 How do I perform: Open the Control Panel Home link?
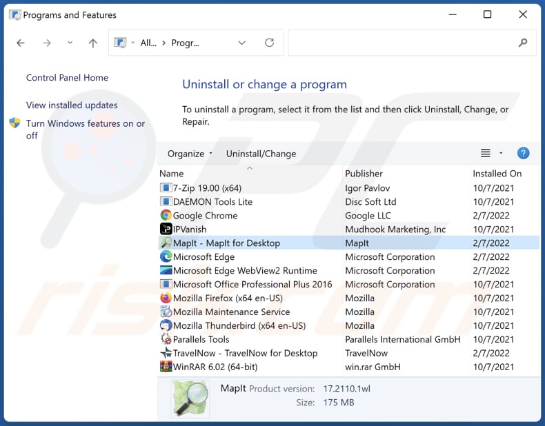point(67,78)
